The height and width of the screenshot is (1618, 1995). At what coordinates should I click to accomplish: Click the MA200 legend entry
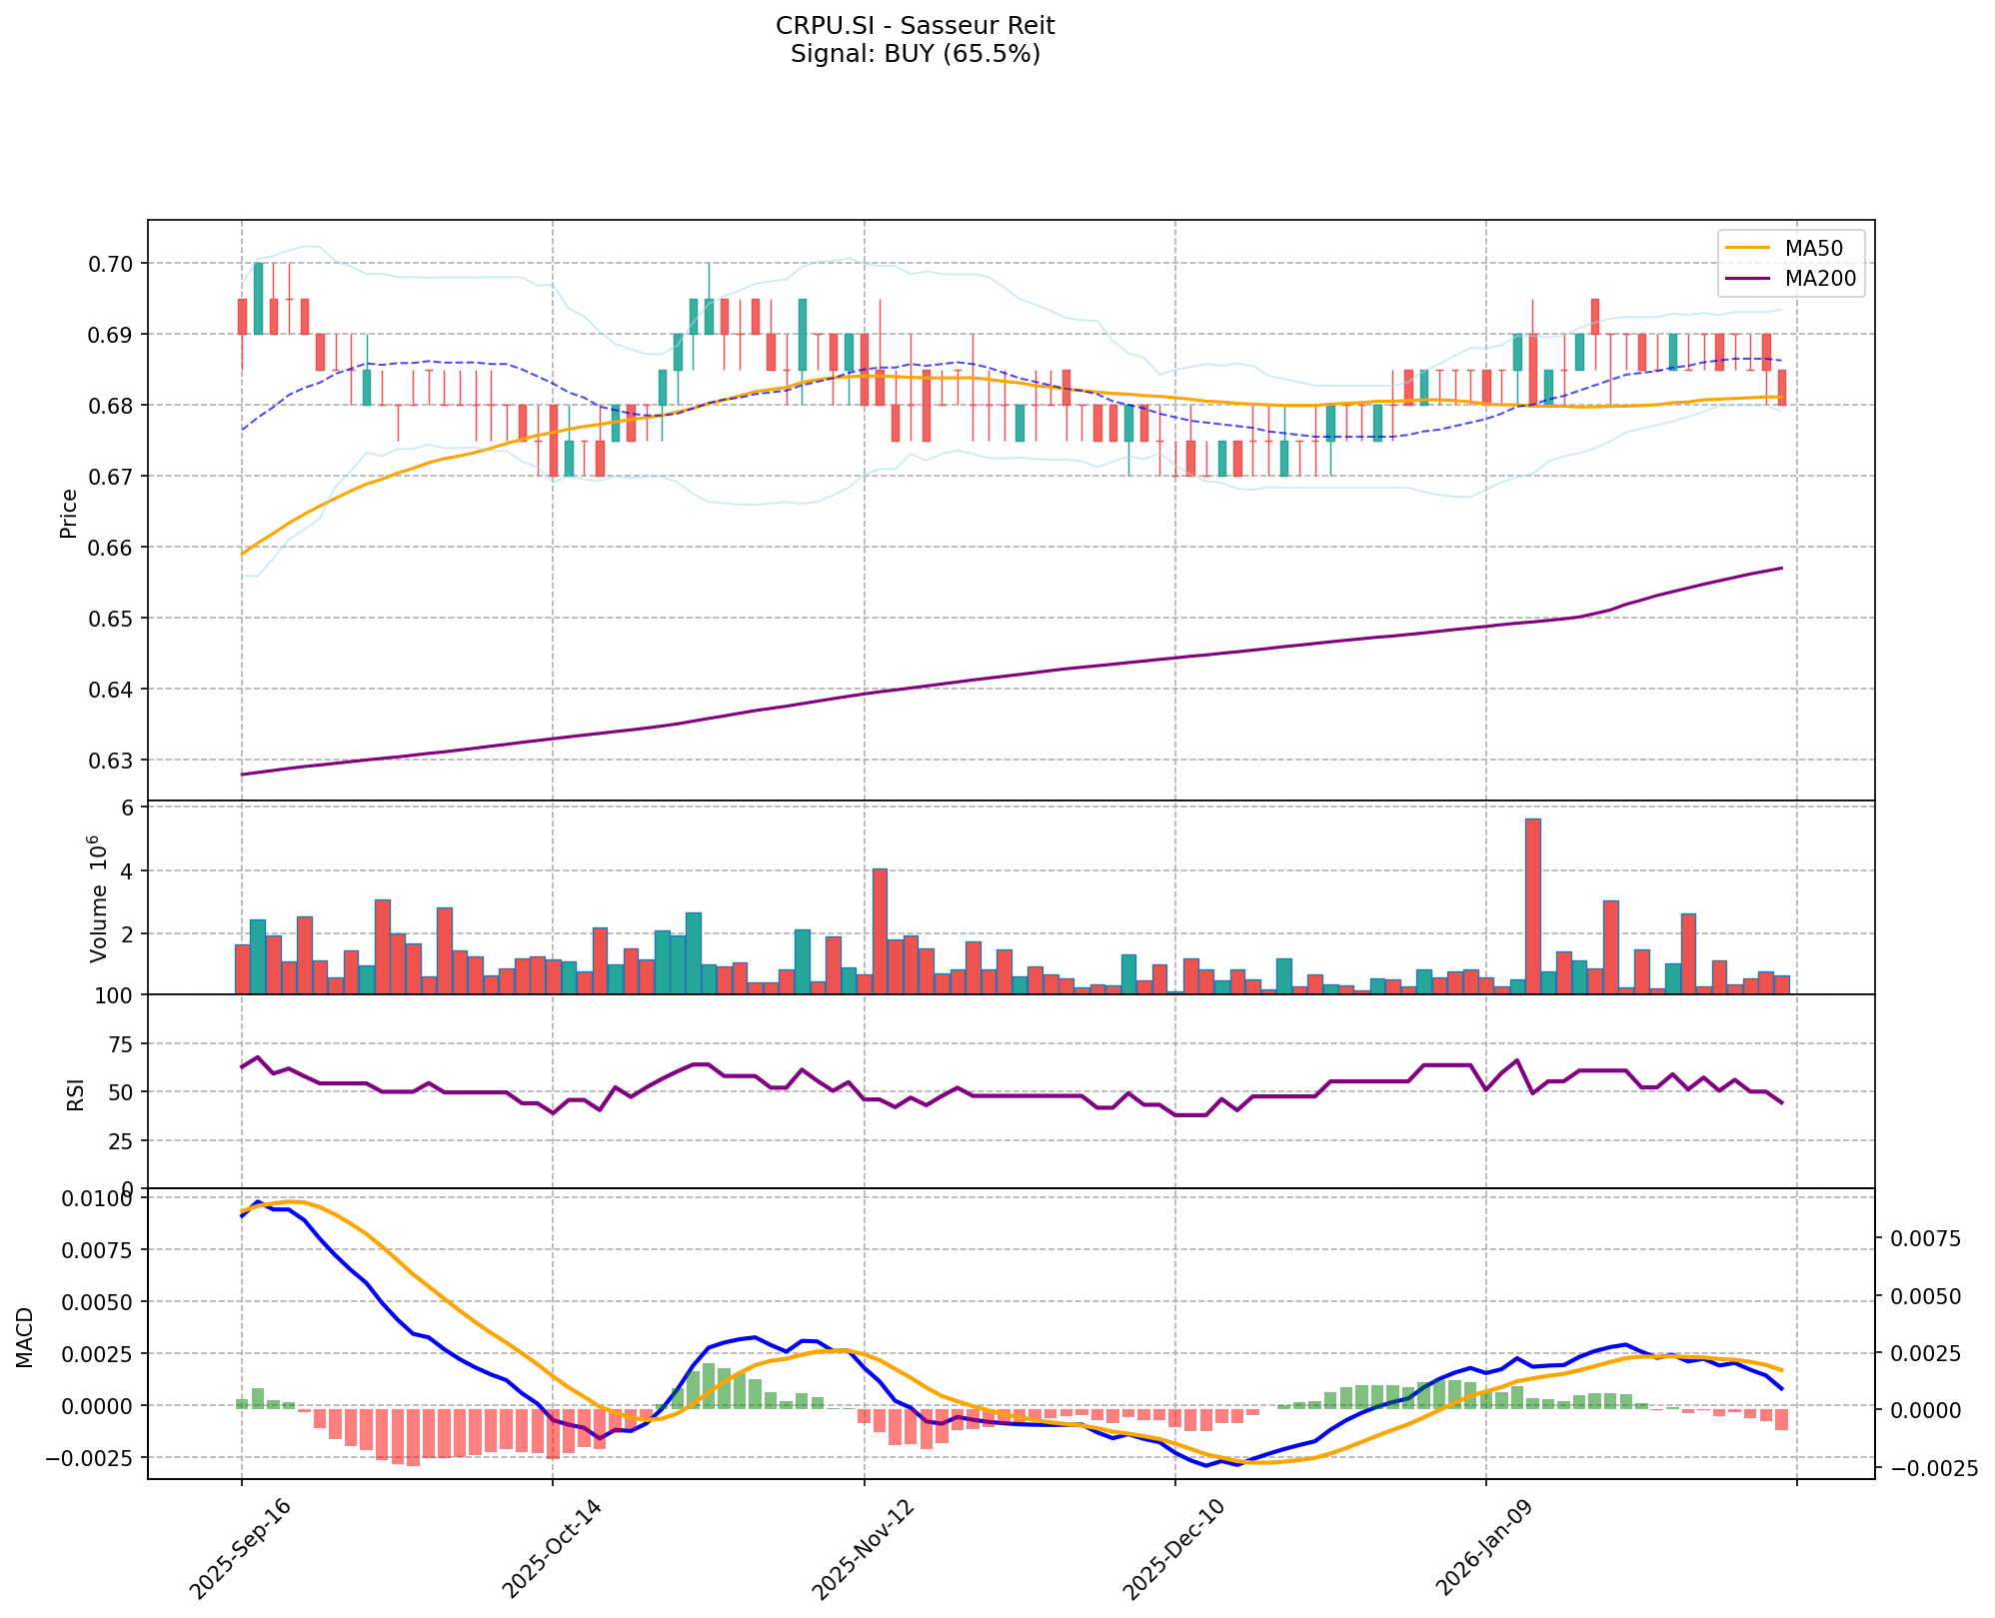coord(1820,279)
